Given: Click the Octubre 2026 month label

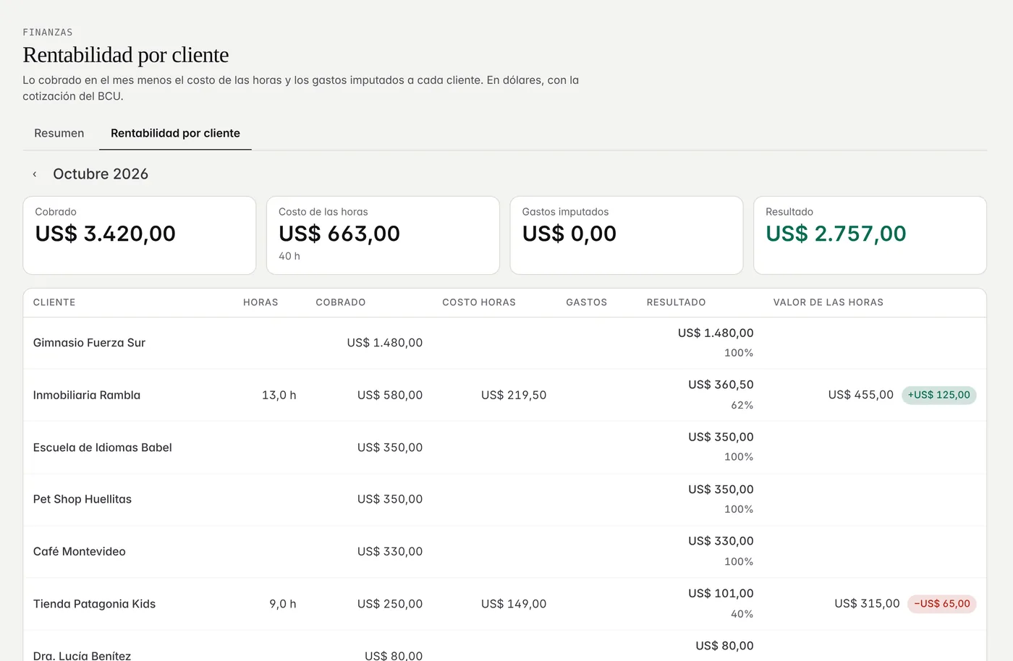Looking at the screenshot, I should coord(101,174).
